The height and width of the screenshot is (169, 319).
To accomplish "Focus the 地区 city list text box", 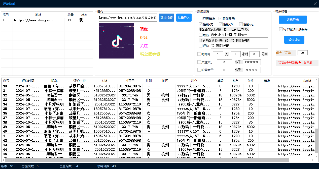I will point(239,35).
